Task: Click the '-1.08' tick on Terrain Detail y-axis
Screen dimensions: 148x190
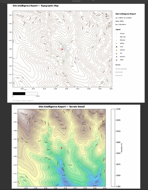Action: (15, 148)
